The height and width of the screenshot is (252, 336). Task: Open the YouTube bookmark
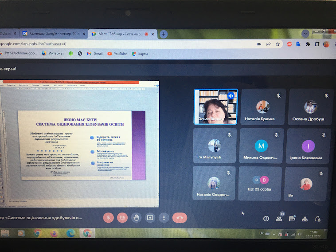117,54
